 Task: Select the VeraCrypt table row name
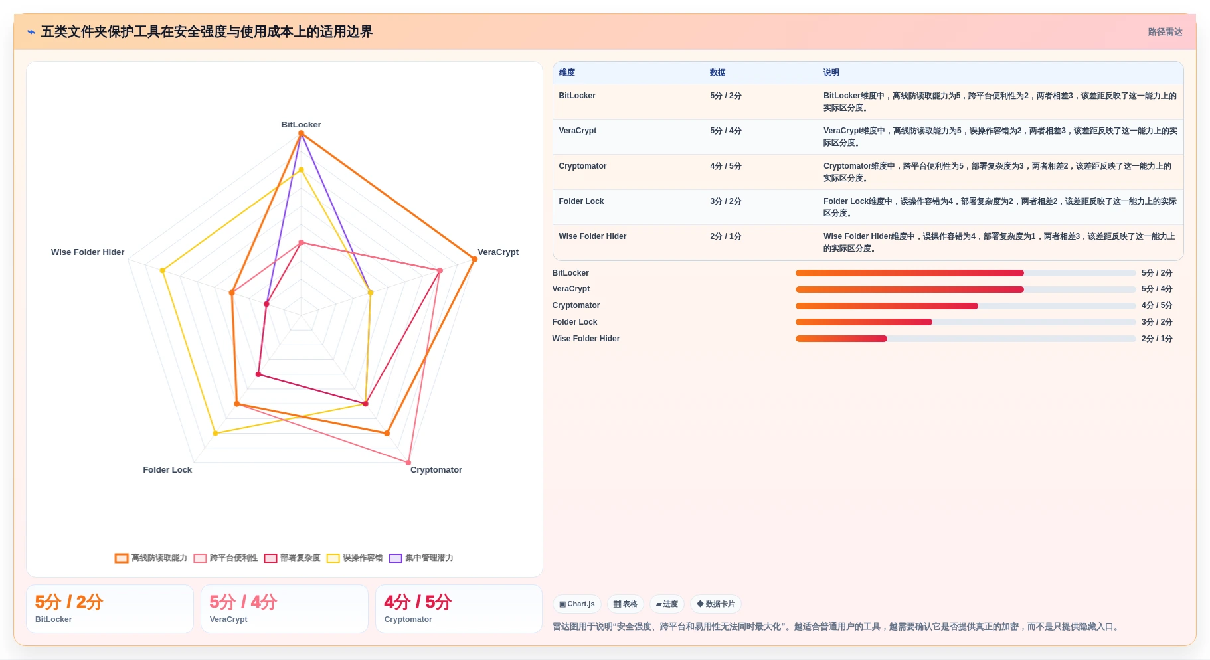coord(578,131)
